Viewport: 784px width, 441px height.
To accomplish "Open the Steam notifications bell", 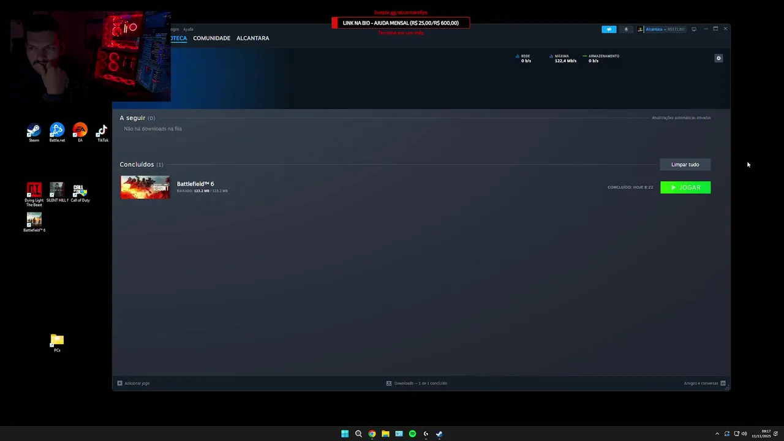I will (x=626, y=29).
